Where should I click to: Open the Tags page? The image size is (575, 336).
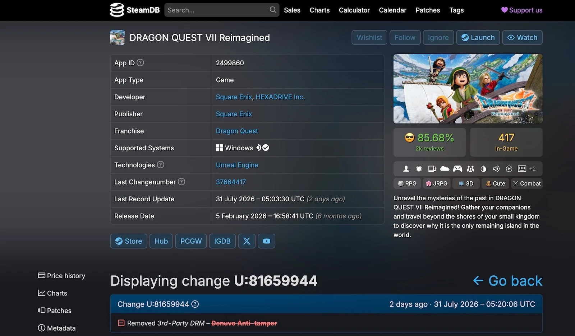[456, 10]
